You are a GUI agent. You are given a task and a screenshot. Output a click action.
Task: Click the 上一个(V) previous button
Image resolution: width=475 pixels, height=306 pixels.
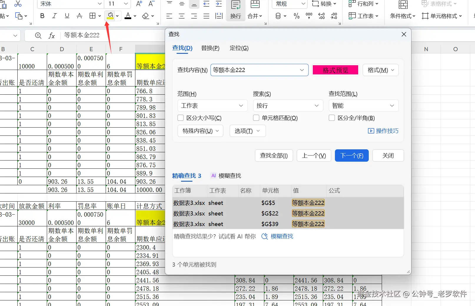[x=314, y=155]
